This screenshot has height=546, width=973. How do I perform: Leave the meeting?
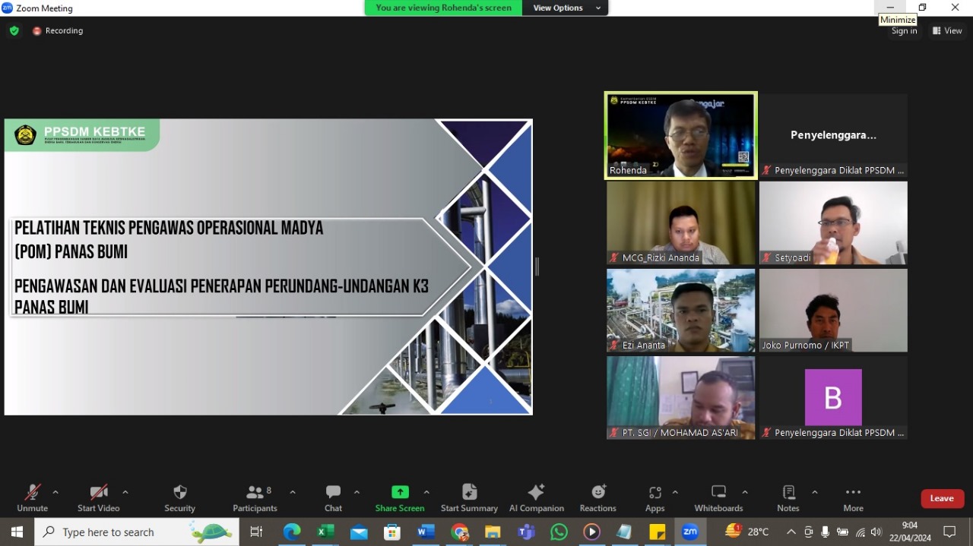(x=942, y=498)
